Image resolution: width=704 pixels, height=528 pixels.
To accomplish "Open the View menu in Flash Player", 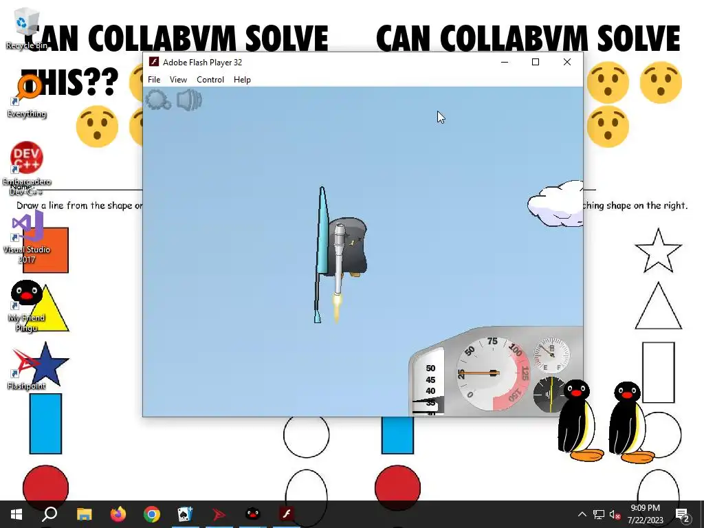I will point(178,80).
